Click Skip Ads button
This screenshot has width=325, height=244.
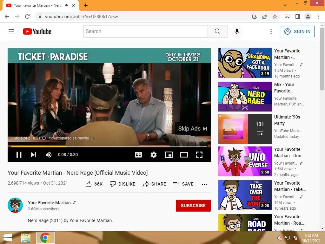[193, 128]
